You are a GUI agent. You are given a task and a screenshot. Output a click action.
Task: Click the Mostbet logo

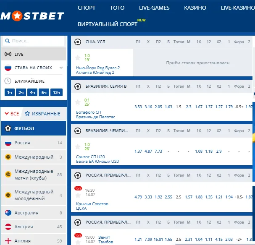32,16
